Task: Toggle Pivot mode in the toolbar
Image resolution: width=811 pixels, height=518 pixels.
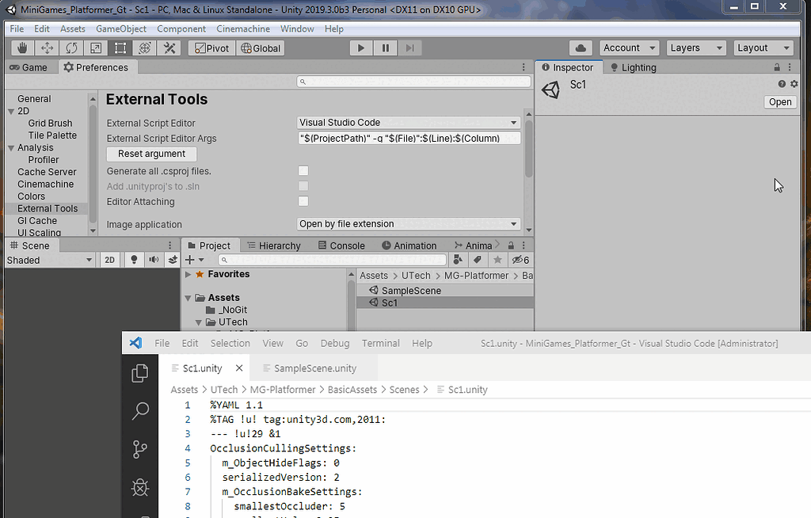Action: [211, 48]
